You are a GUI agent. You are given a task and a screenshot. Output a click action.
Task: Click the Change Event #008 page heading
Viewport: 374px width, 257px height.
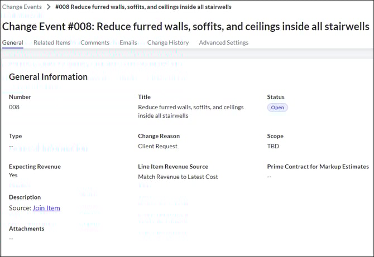coord(186,25)
